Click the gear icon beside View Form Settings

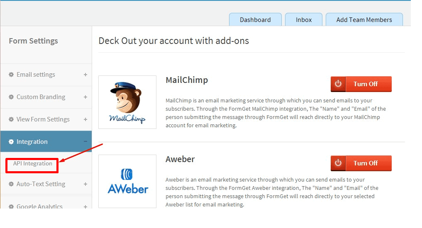pyautogui.click(x=11, y=119)
